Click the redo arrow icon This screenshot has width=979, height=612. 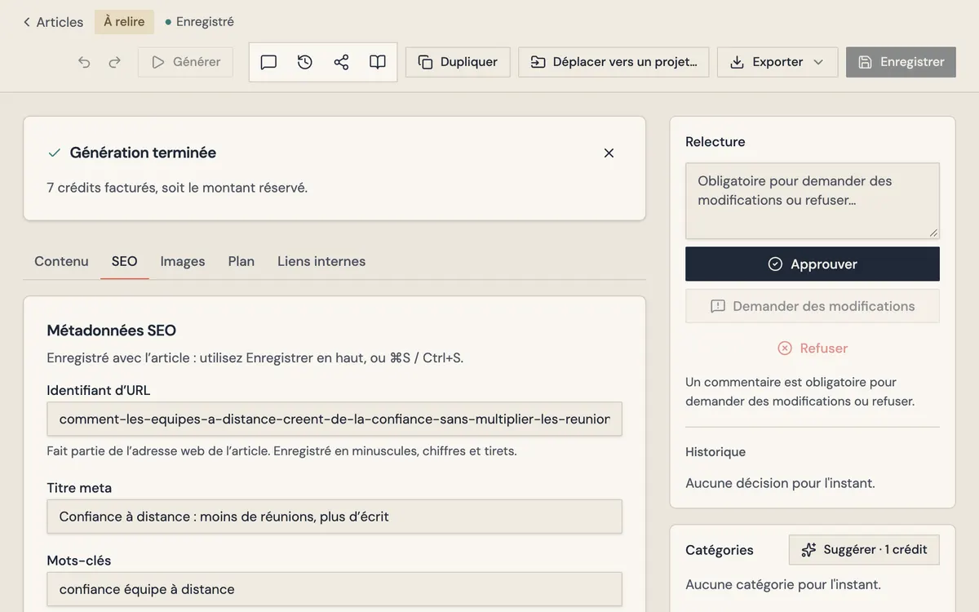(115, 62)
